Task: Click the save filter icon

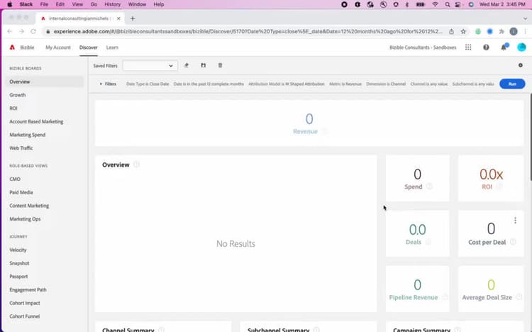Action: [x=204, y=65]
